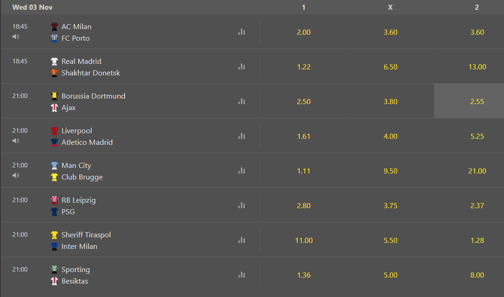Open the Sheriff Tiraspol match page

(x=86, y=235)
